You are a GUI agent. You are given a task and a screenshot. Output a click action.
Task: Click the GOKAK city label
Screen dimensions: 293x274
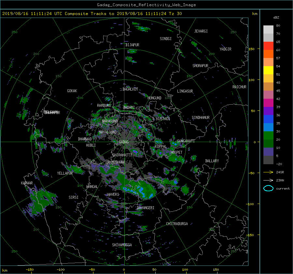point(72,91)
